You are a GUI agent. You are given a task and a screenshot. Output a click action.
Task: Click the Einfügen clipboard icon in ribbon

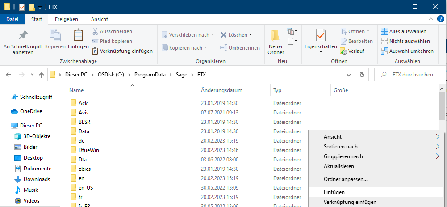tap(78, 39)
